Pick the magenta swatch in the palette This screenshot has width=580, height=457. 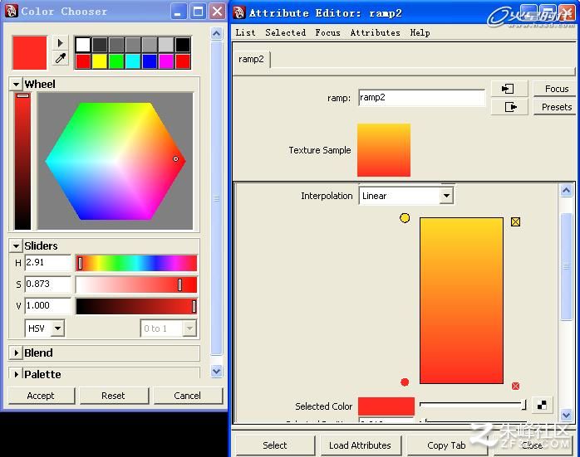point(166,61)
